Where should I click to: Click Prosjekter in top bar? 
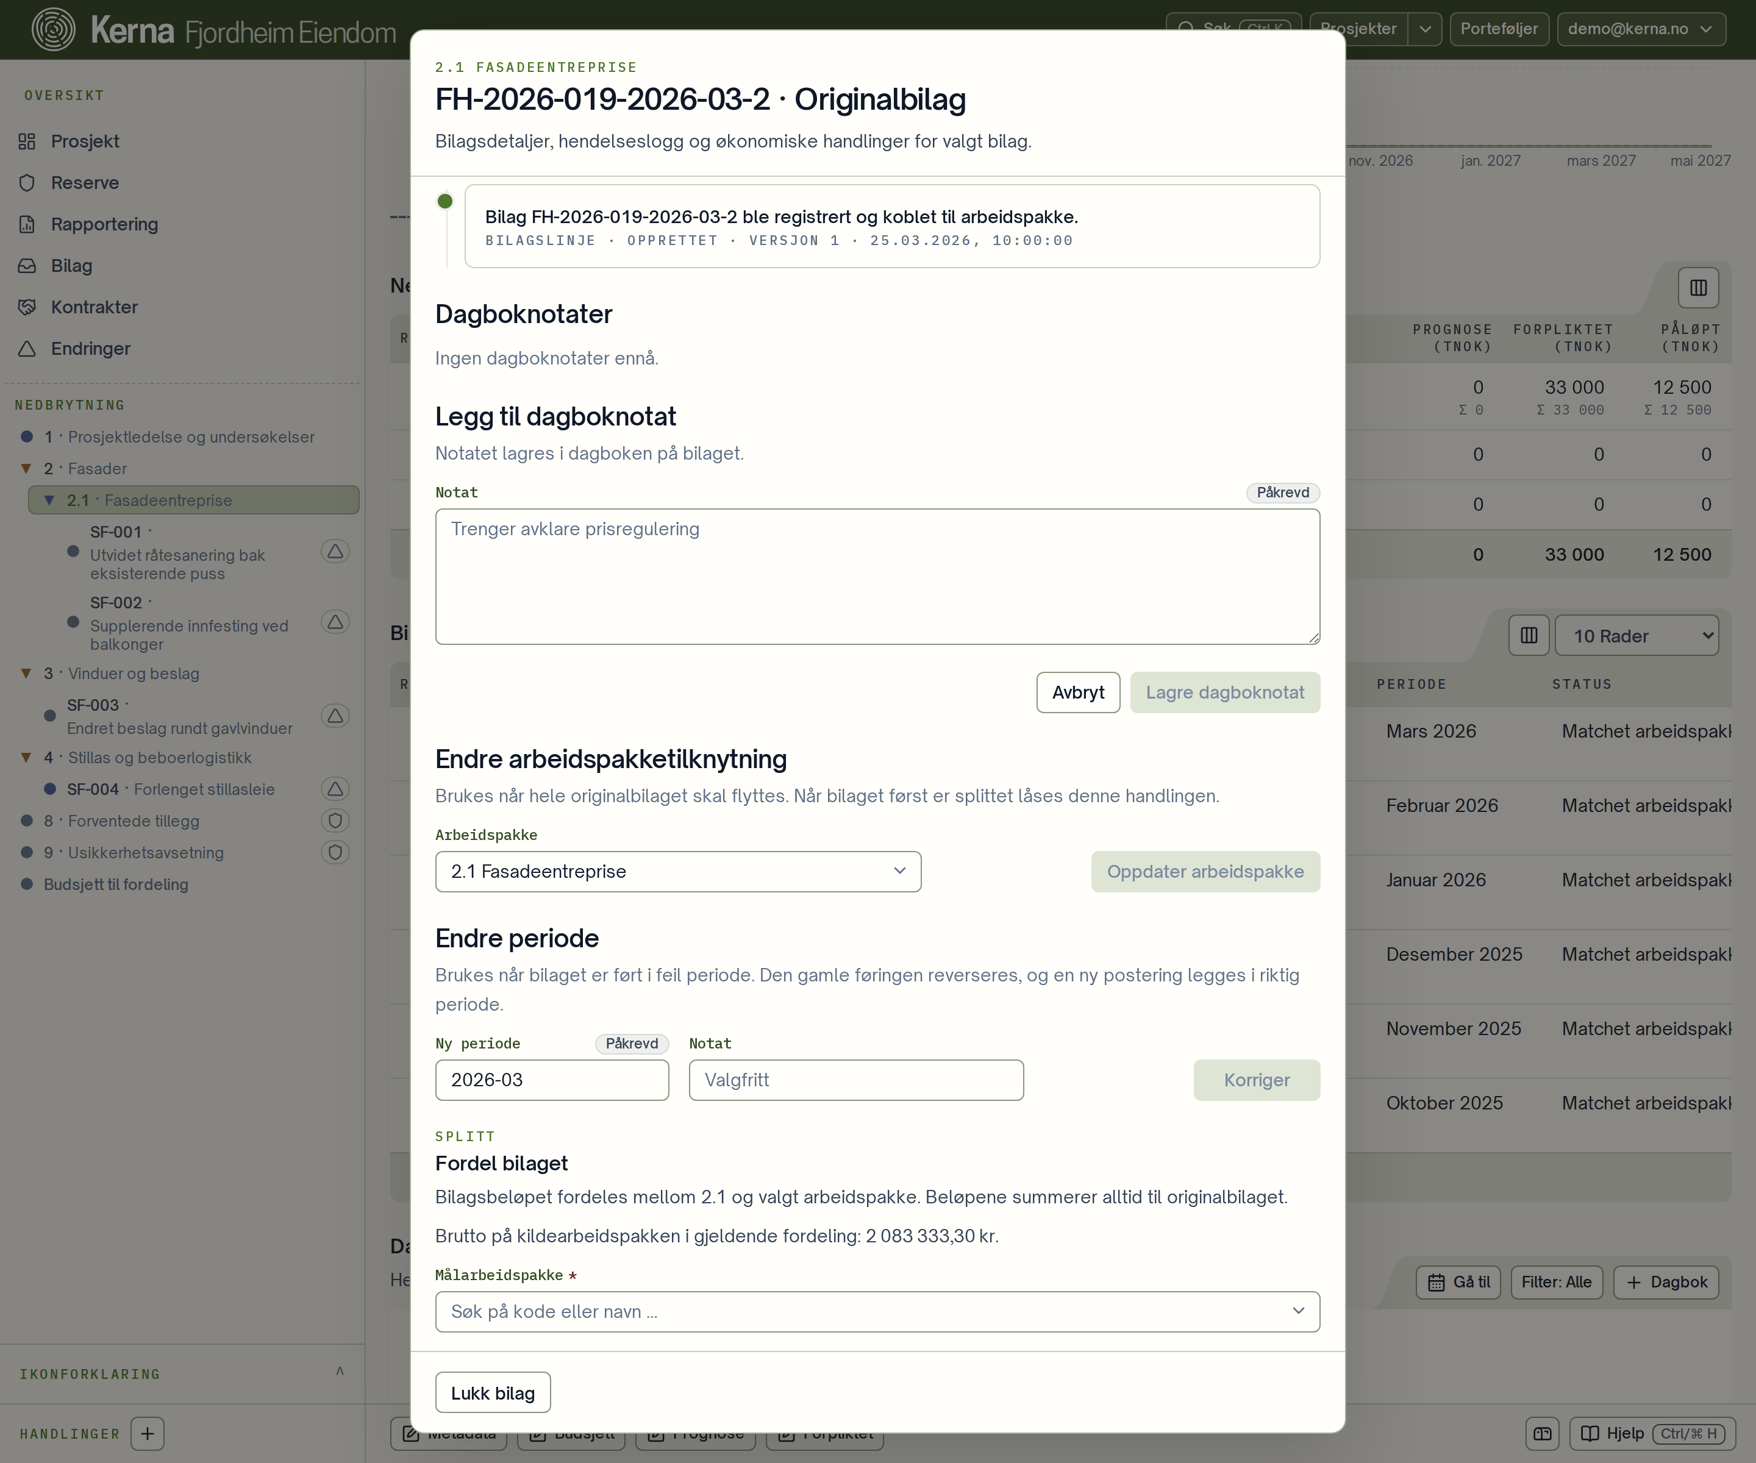pos(1358,29)
